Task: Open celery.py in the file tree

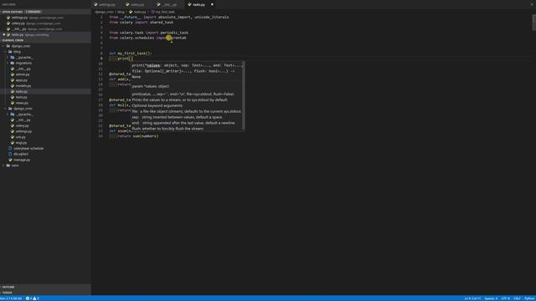Action: coord(23,125)
